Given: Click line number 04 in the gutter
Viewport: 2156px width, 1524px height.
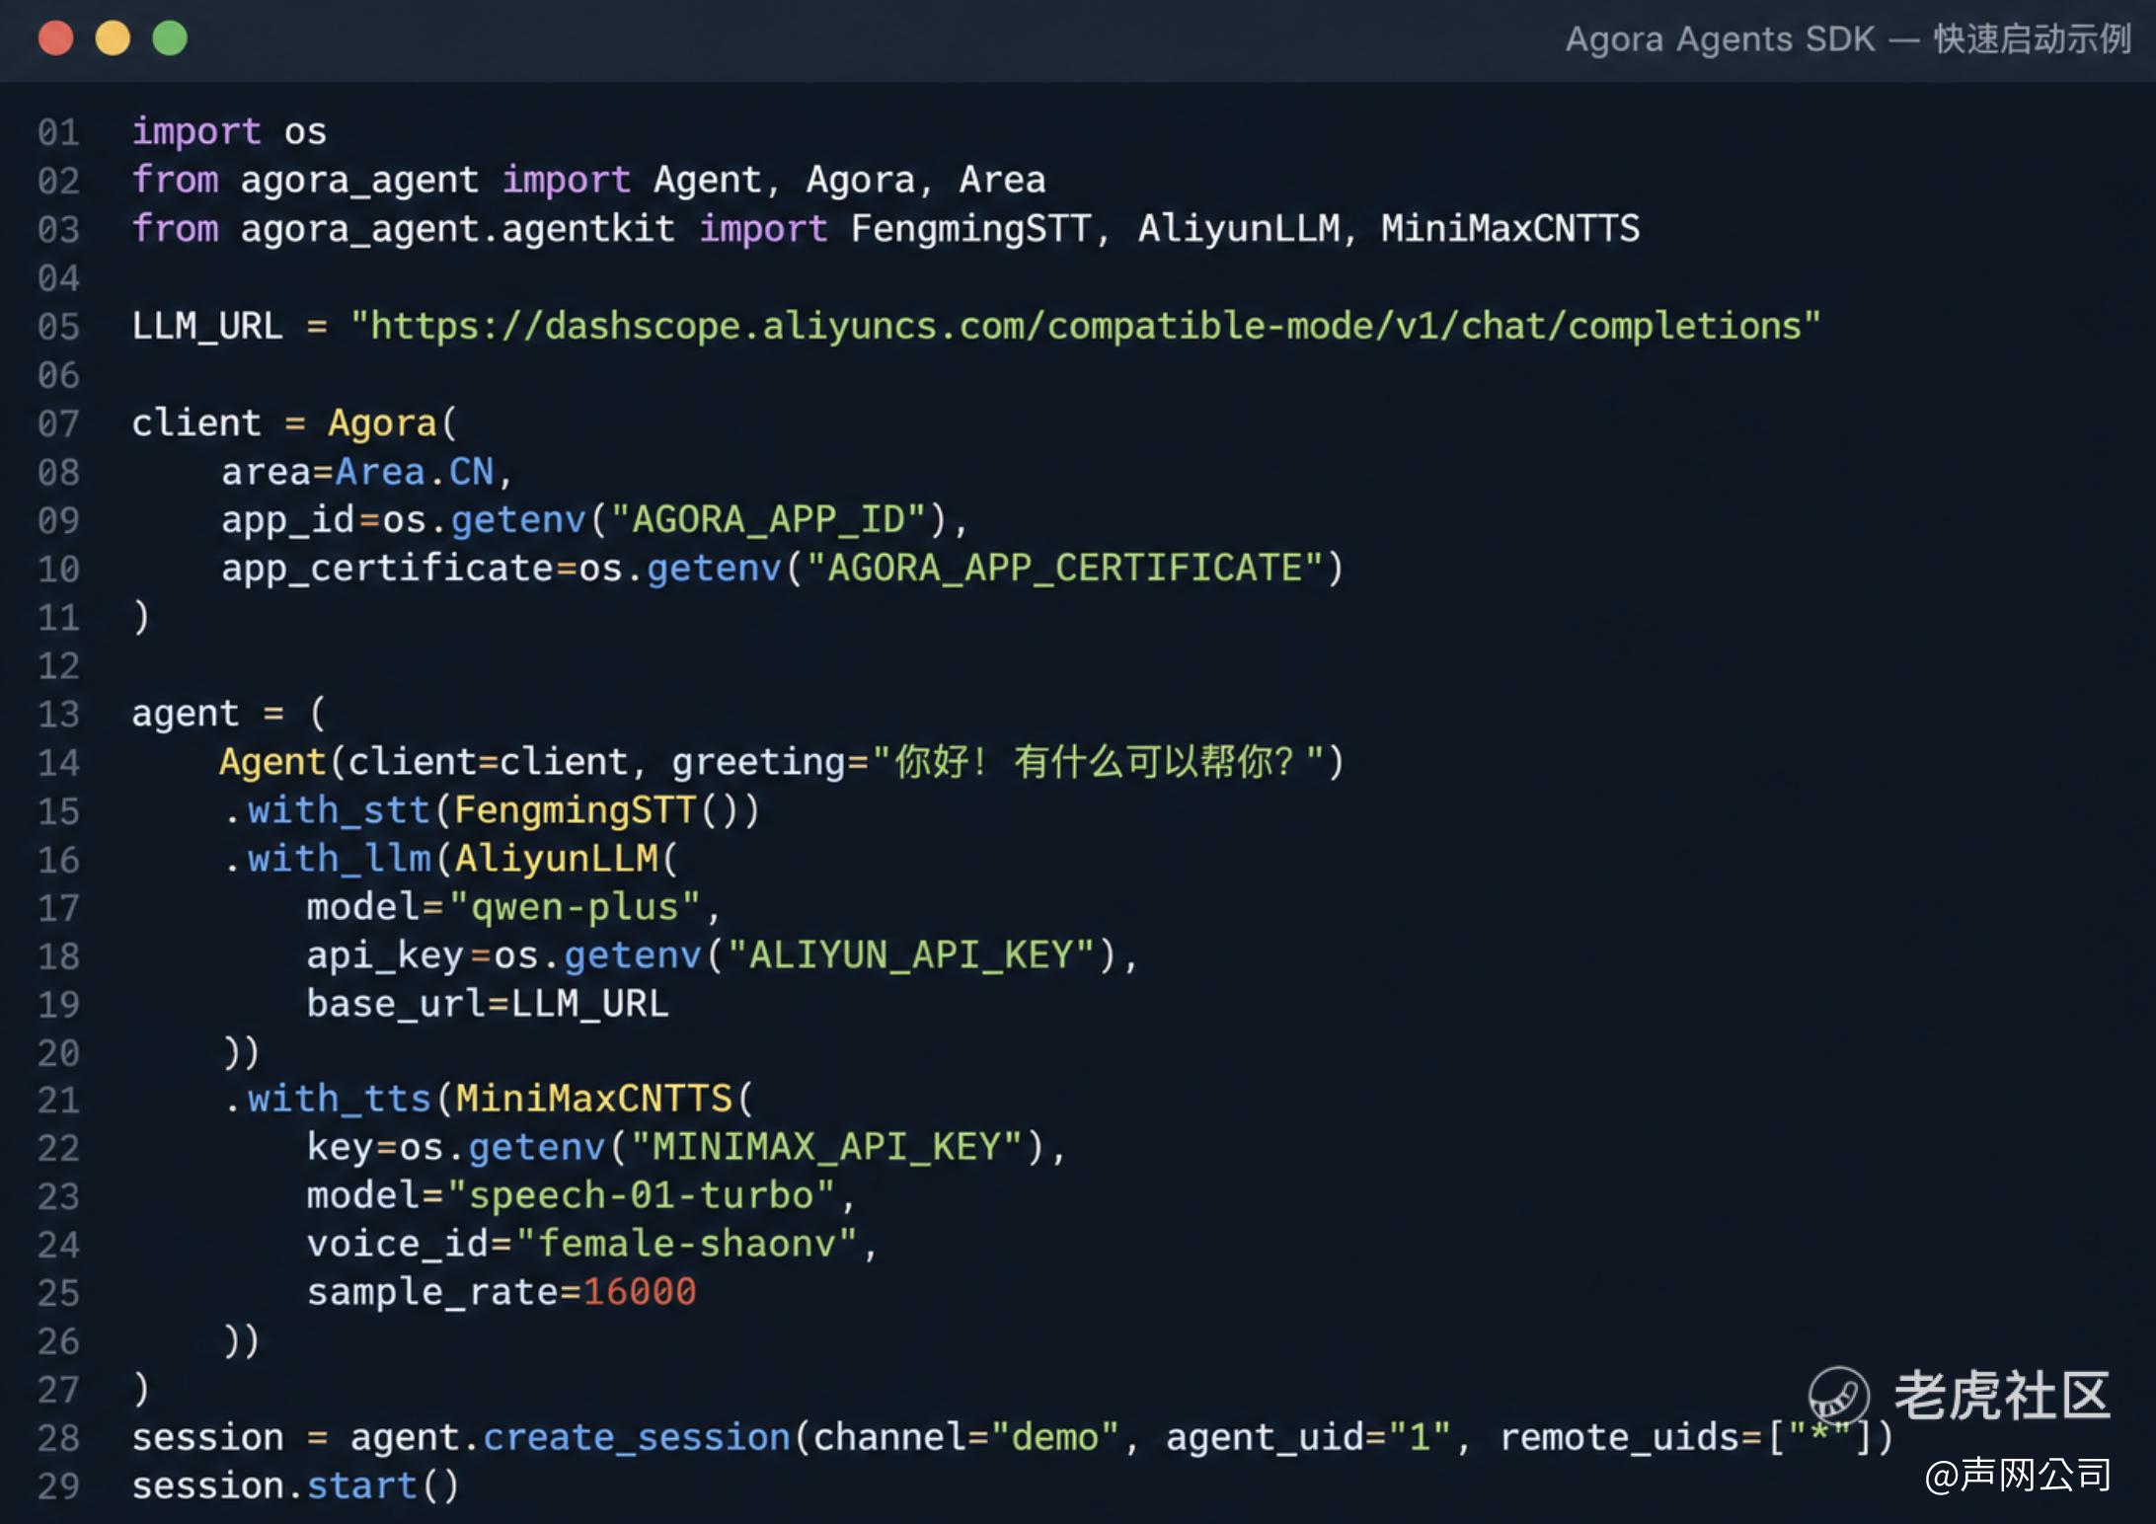Looking at the screenshot, I should 58,277.
